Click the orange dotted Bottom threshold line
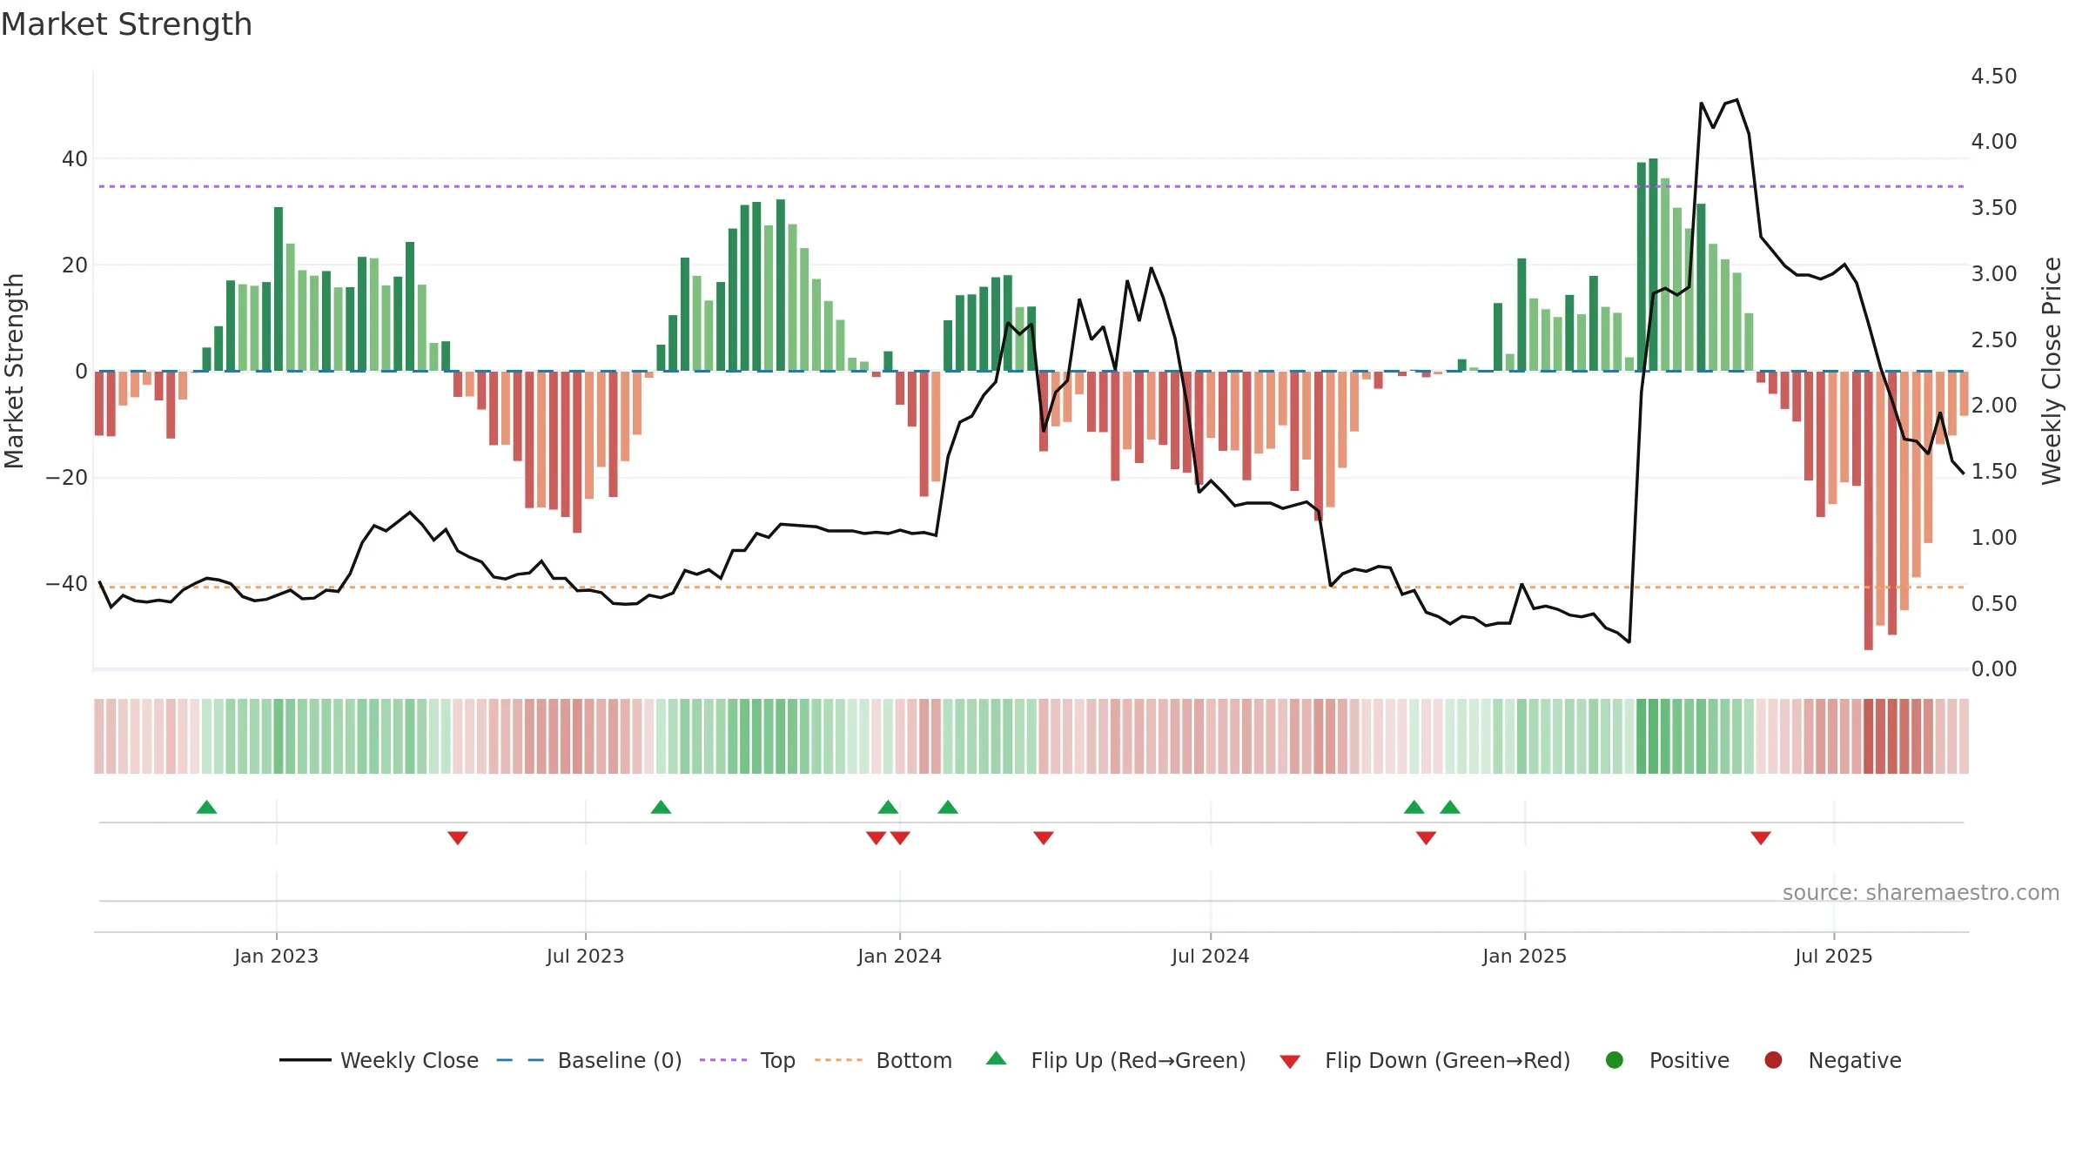 point(1031,587)
